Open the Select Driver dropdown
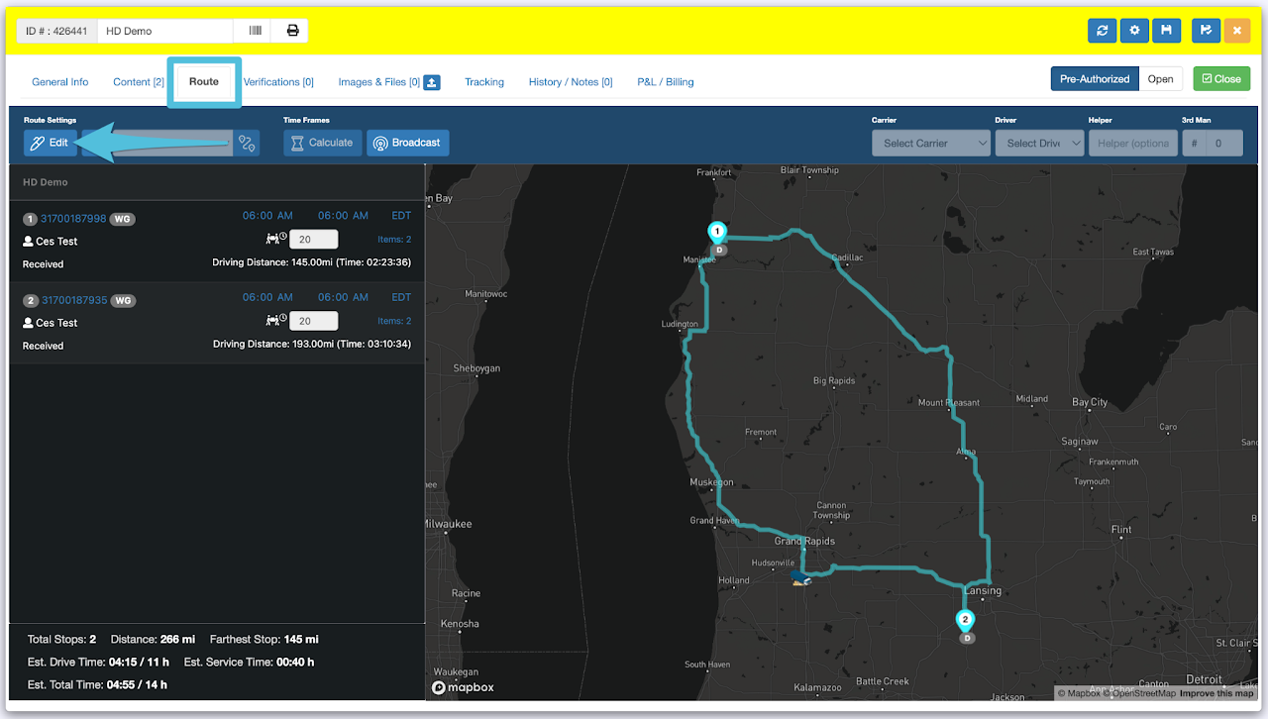This screenshot has width=1268, height=719. pos(1040,143)
